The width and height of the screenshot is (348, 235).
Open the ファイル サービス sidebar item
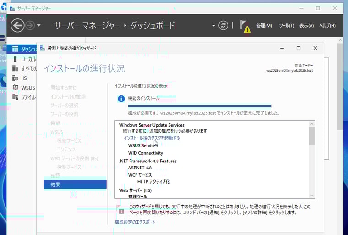[x=22, y=97]
